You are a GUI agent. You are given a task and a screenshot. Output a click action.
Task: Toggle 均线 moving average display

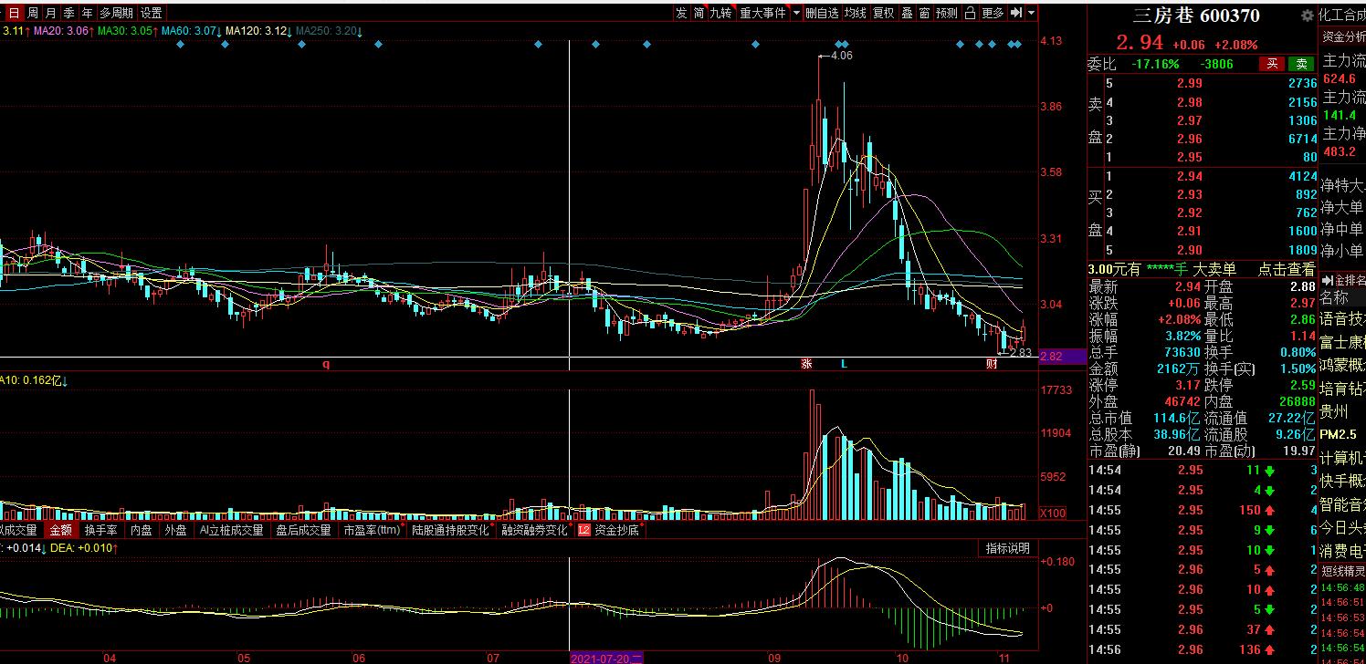click(855, 13)
